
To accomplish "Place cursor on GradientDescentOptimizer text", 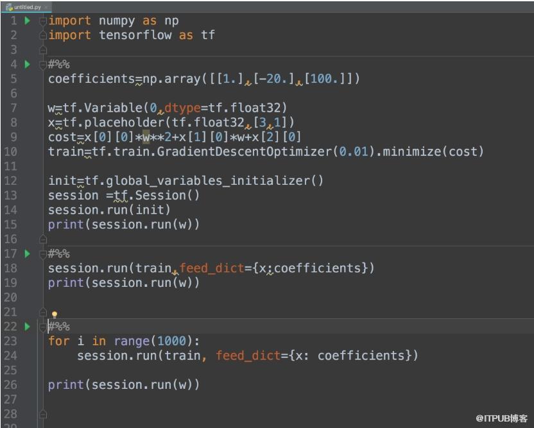I will click(244, 151).
